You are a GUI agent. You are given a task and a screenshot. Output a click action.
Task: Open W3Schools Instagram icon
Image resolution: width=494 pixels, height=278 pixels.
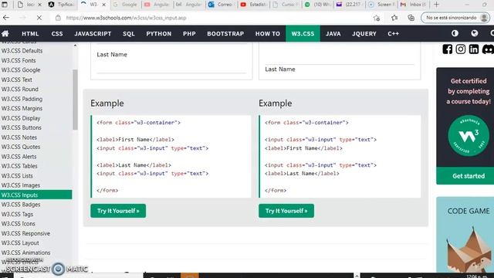pos(461,49)
